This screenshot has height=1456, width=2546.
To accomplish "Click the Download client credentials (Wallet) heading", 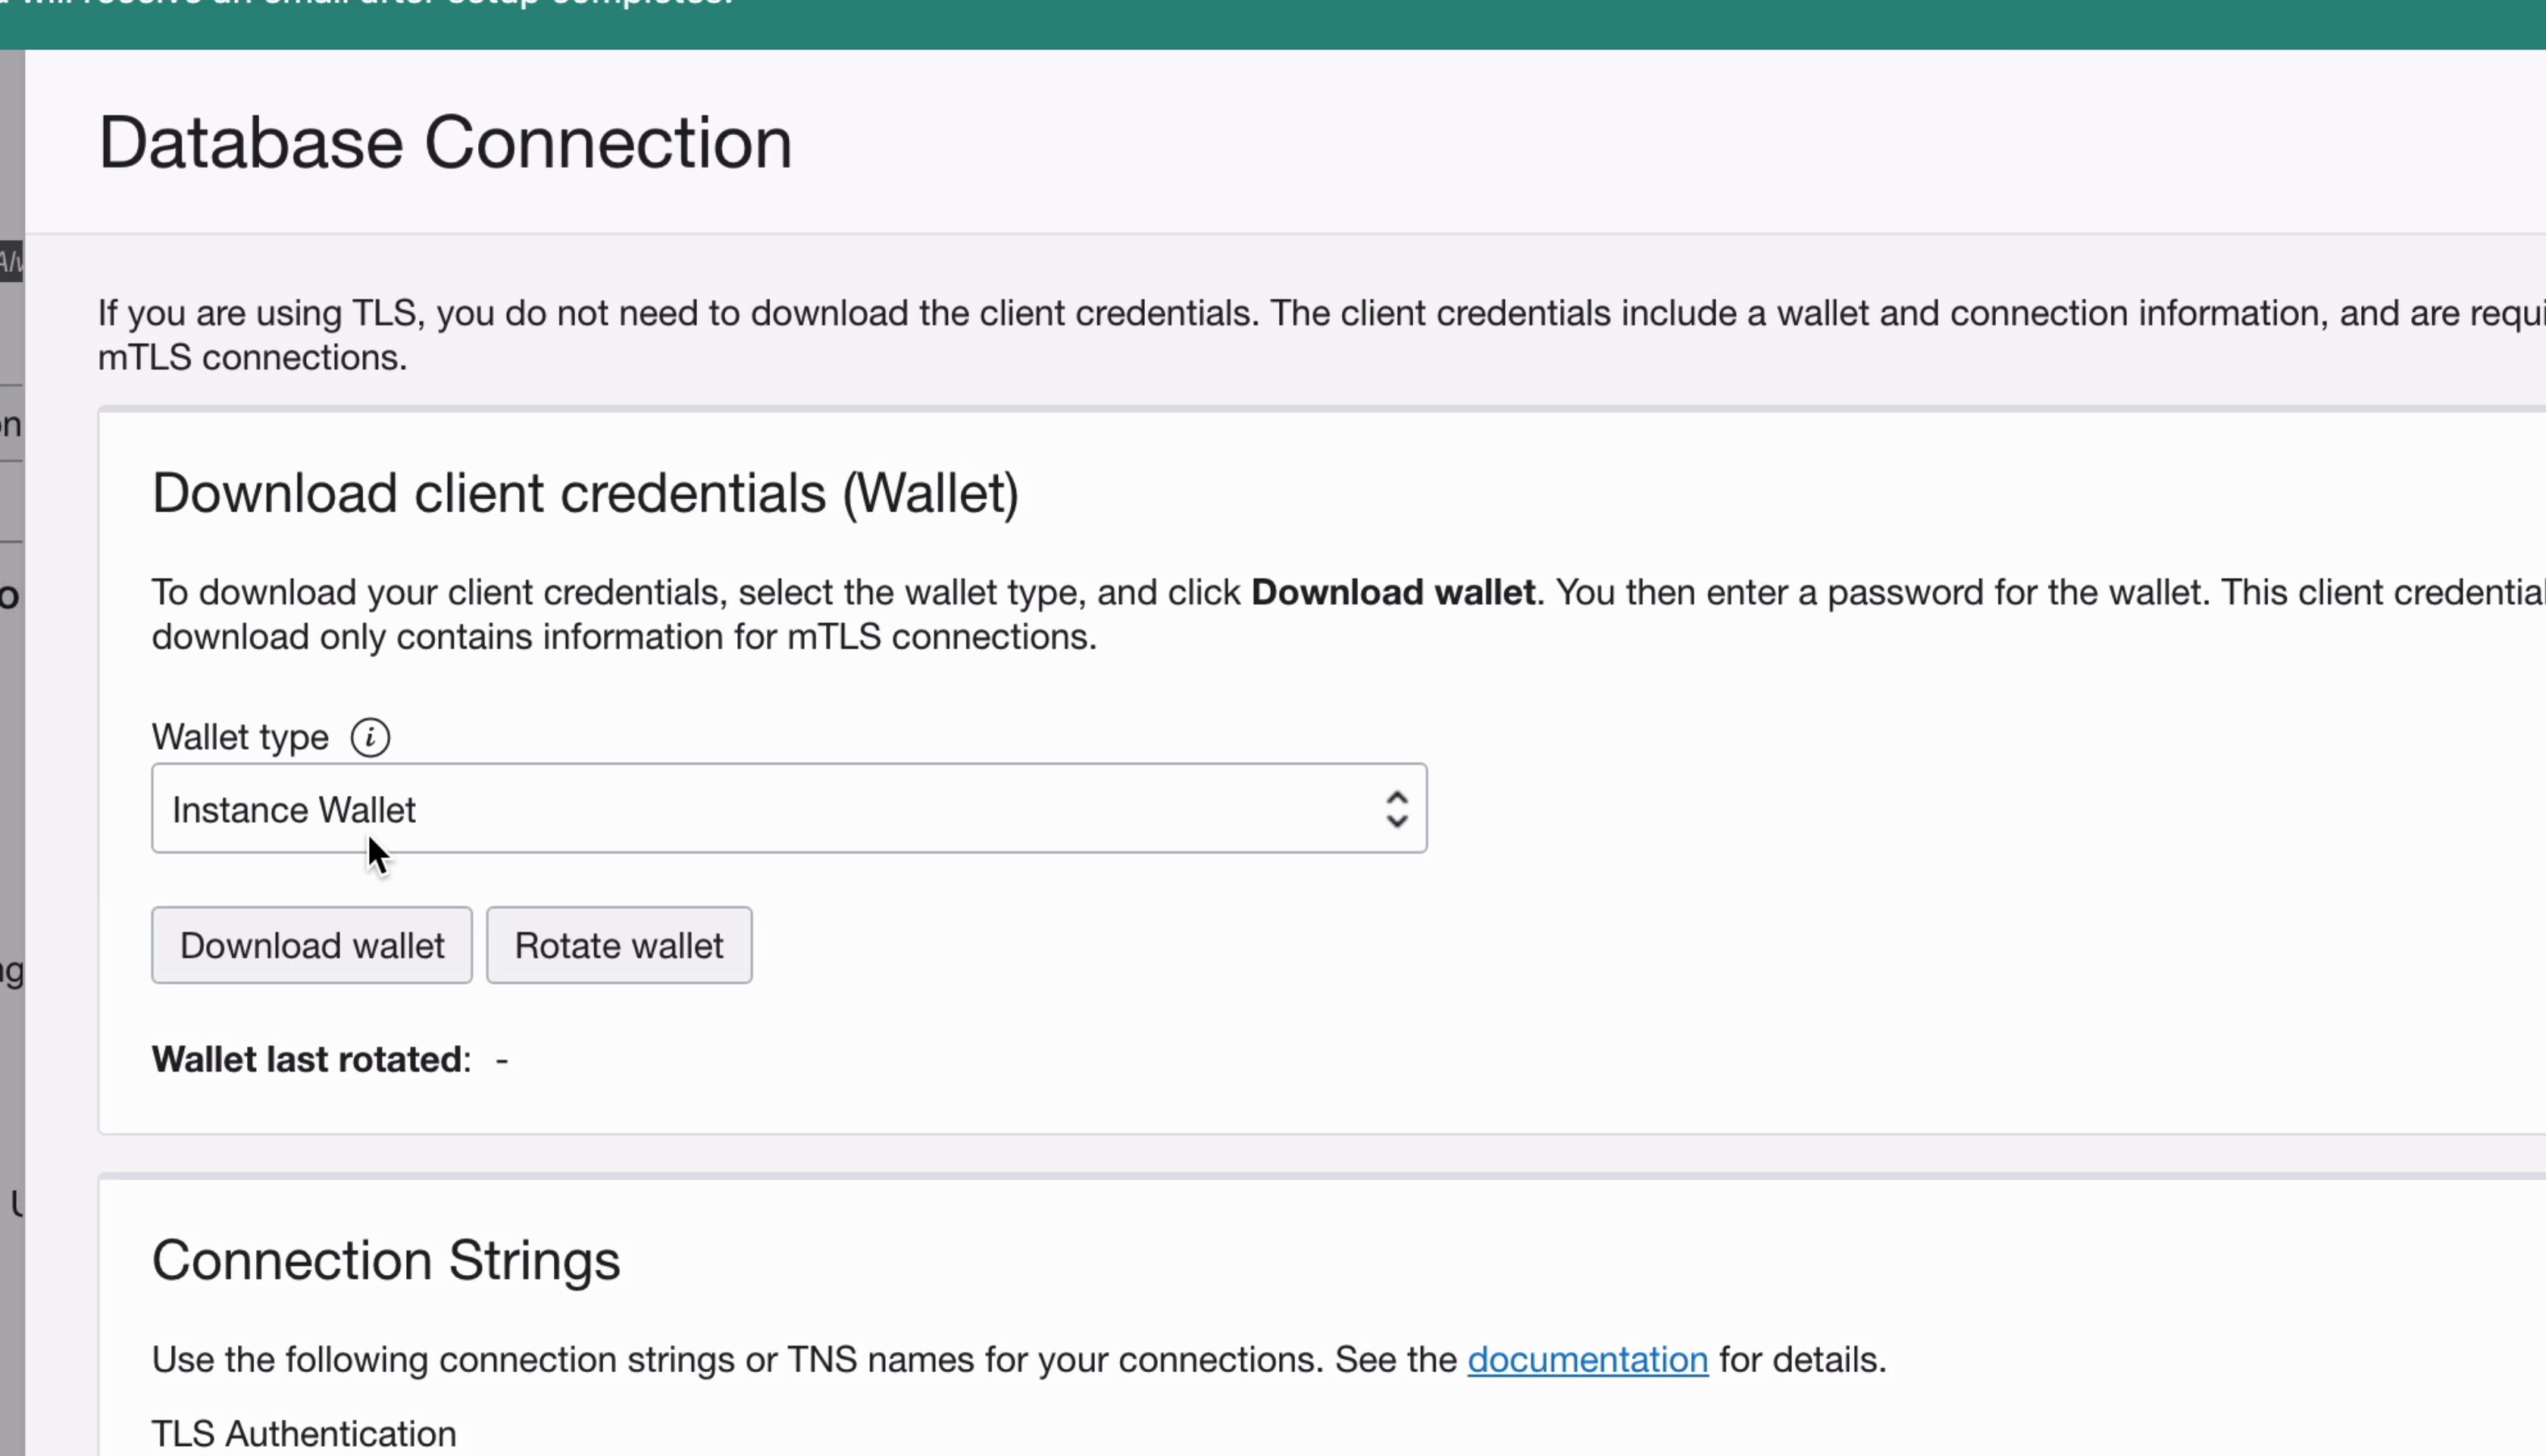I will [x=585, y=493].
